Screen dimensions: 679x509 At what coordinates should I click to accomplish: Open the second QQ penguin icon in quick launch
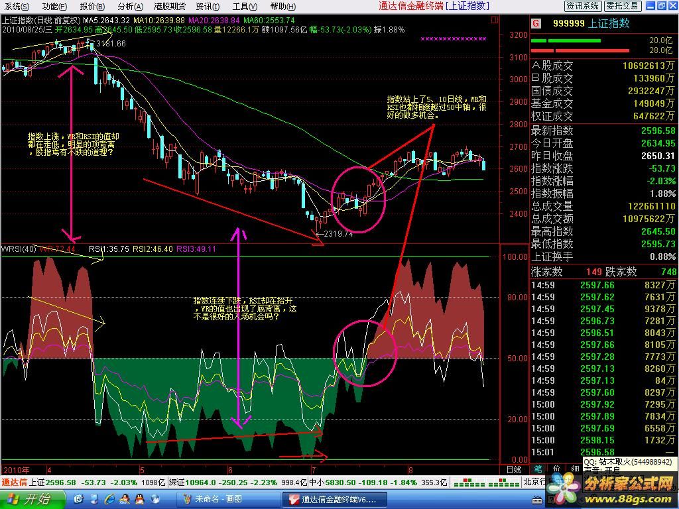[x=139, y=499]
